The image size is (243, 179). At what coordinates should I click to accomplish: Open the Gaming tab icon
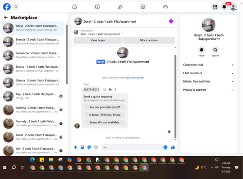tap(165, 7)
